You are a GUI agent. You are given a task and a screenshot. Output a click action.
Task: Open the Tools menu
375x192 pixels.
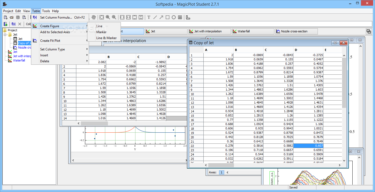click(x=46, y=11)
